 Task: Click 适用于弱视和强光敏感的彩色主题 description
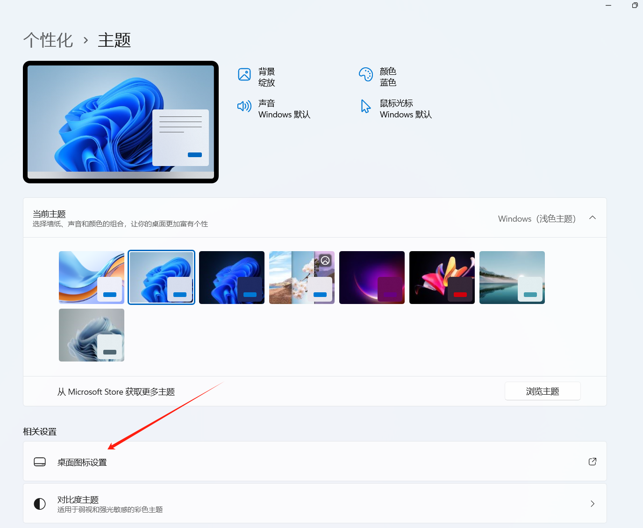[110, 509]
